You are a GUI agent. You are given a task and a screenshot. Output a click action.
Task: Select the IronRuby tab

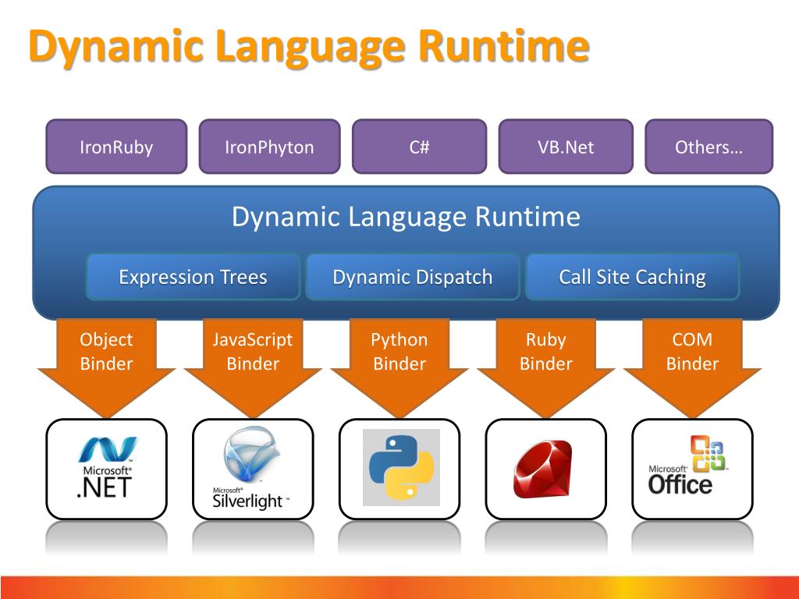point(116,147)
